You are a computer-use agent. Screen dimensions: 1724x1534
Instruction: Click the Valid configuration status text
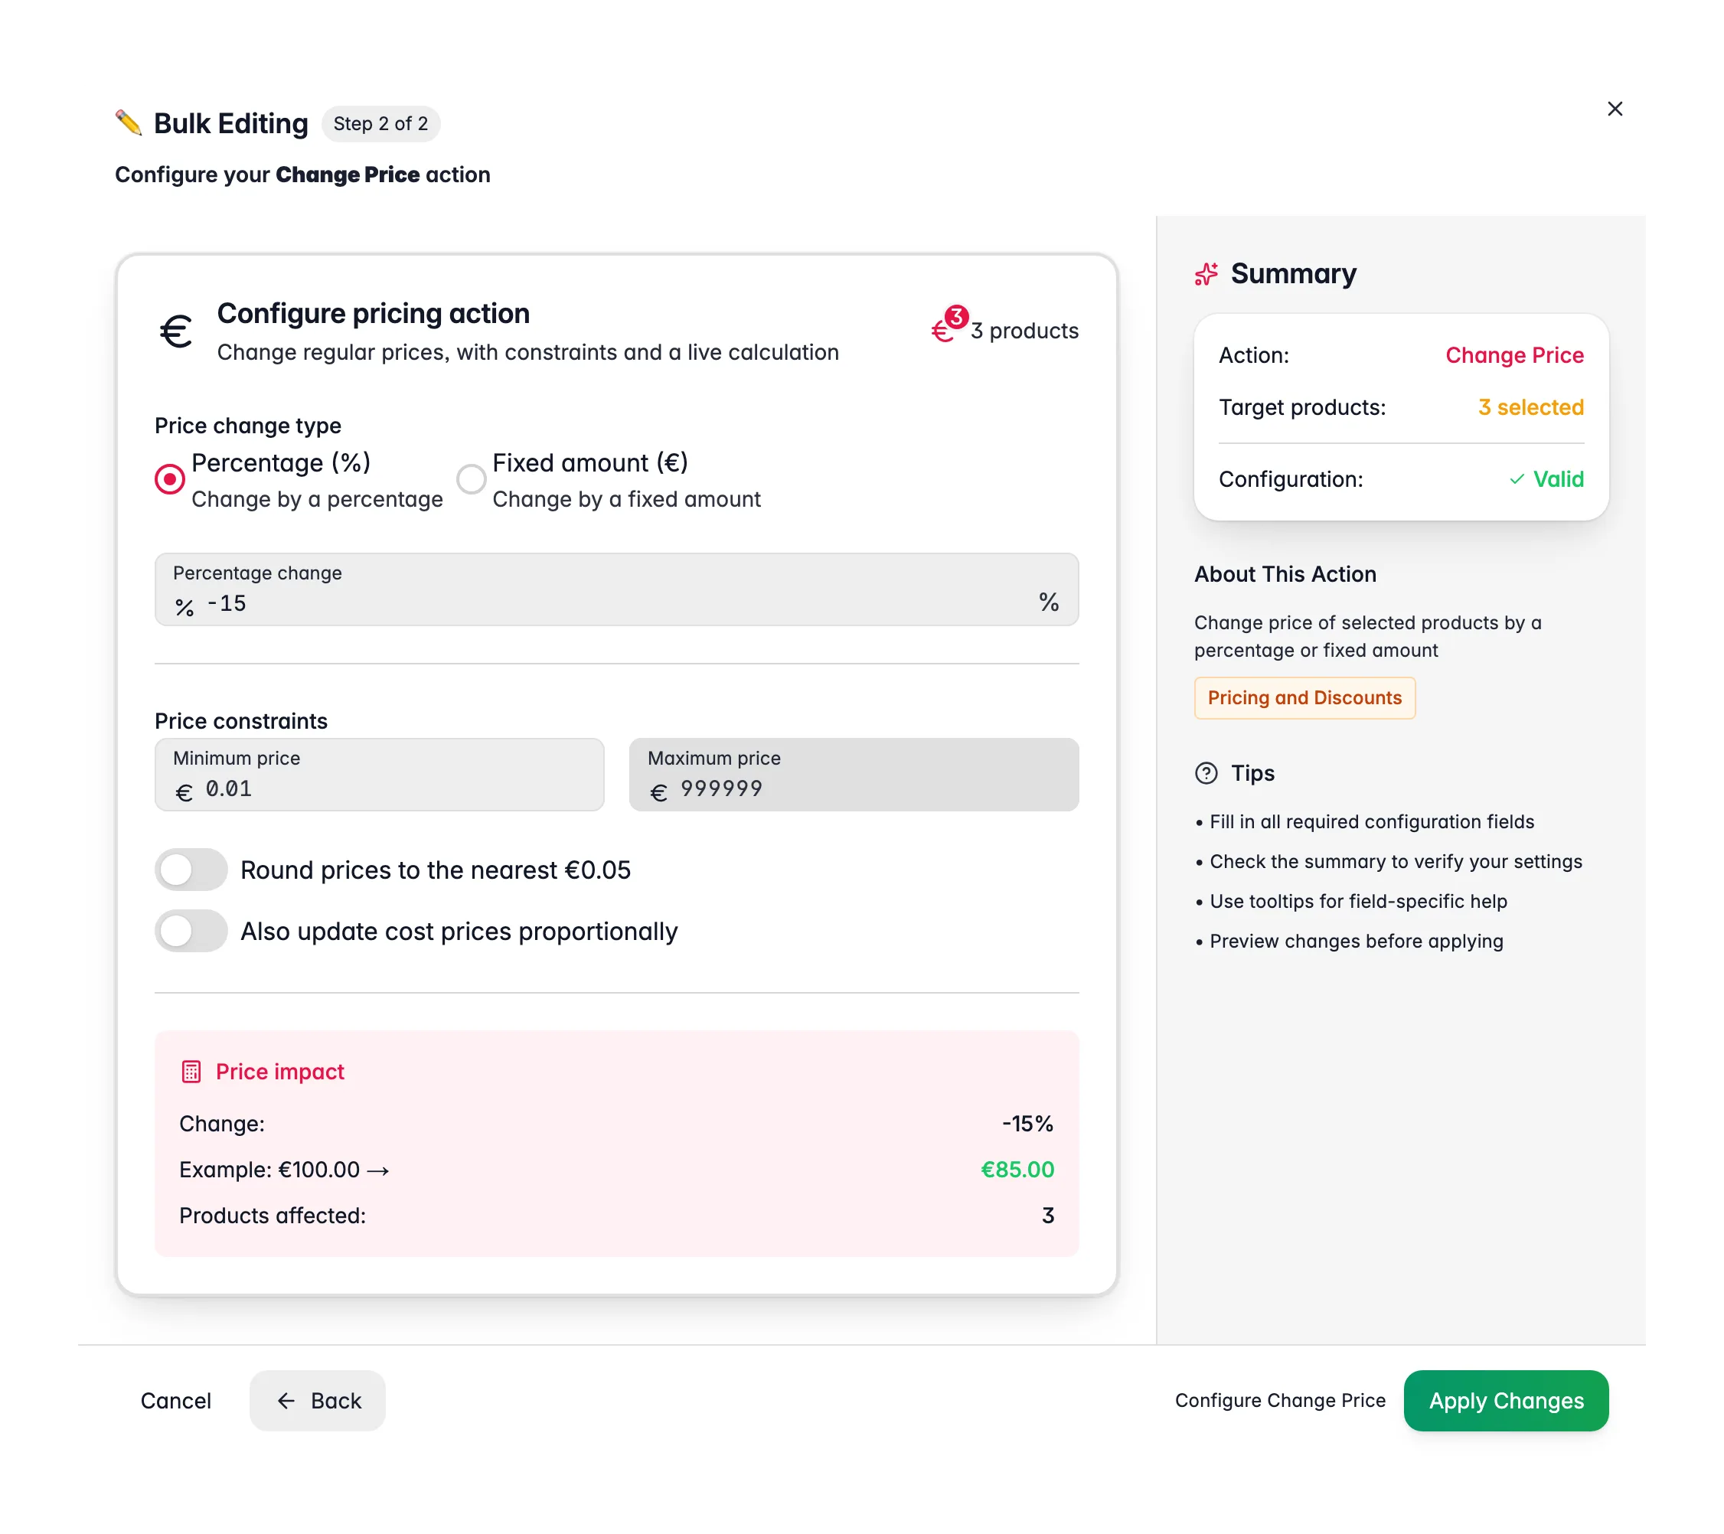click(x=1558, y=479)
